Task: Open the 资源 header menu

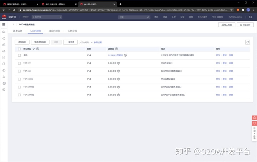Action: click(165, 17)
